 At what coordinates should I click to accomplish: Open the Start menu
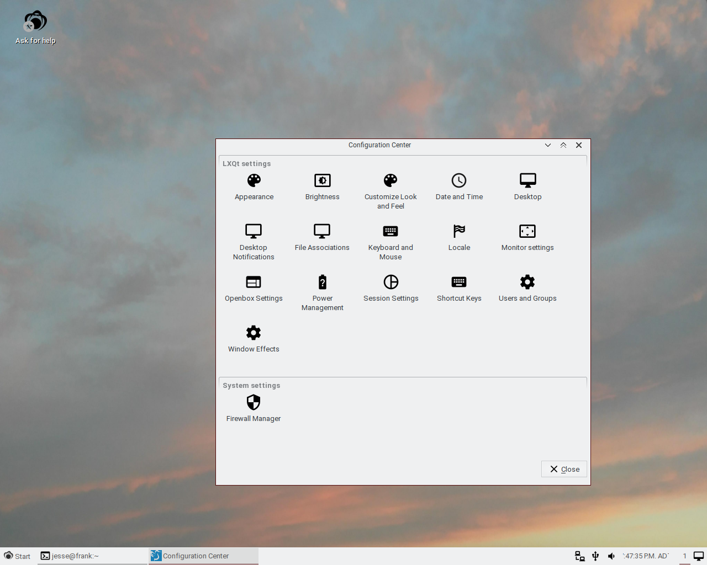[x=17, y=556]
